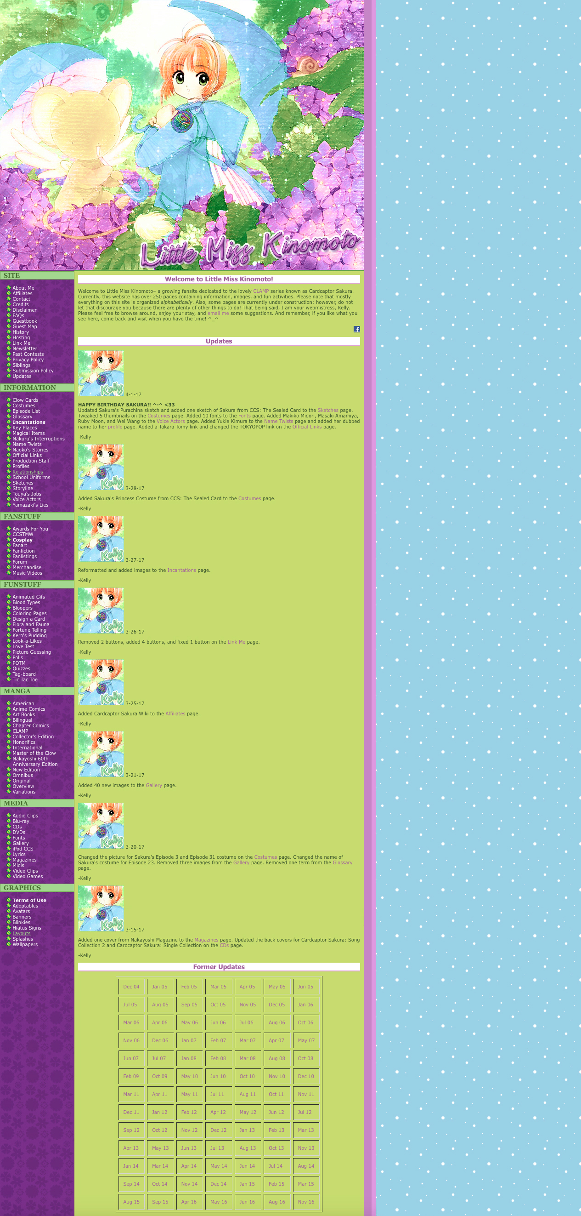This screenshot has height=1216, width=581.
Task: Open the Blu-ray media link
Action: point(21,822)
